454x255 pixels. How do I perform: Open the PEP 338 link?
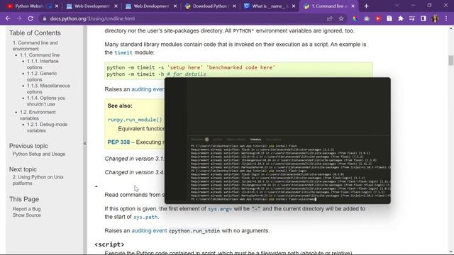click(118, 142)
